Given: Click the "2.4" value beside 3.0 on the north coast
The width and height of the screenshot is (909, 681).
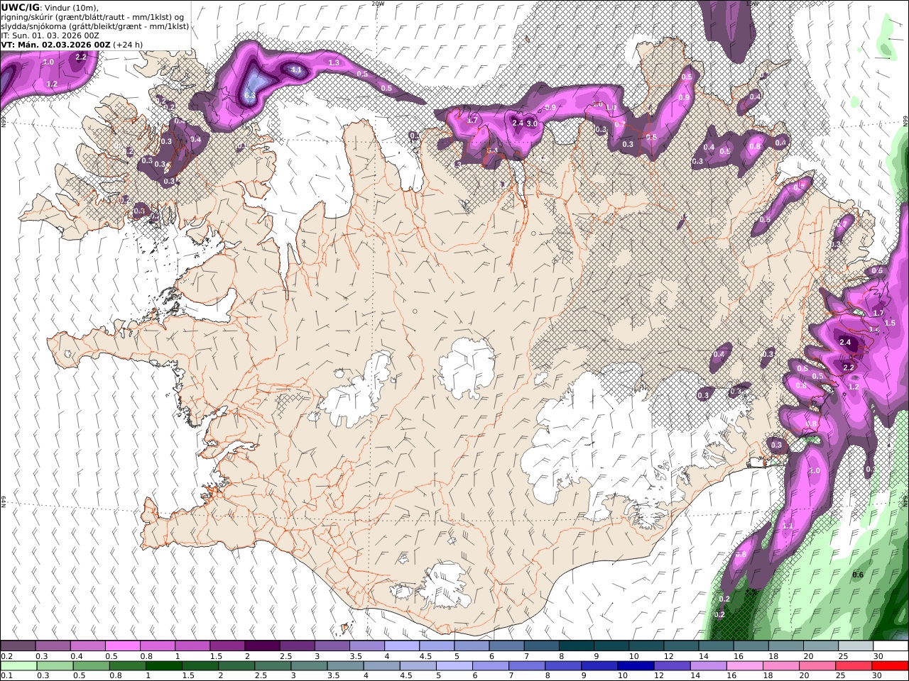Looking at the screenshot, I should (518, 123).
